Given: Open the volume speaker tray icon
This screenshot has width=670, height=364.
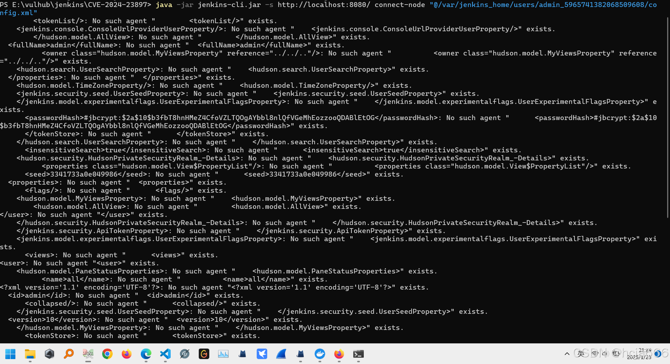Looking at the screenshot, I should pos(605,354).
